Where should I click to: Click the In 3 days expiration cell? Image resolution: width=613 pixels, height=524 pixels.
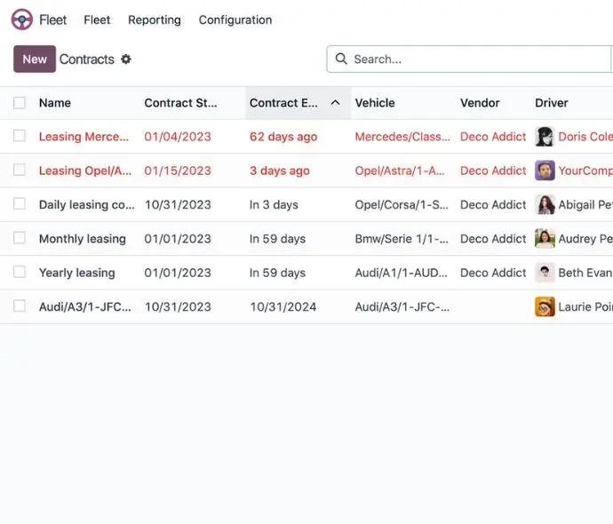click(x=274, y=205)
